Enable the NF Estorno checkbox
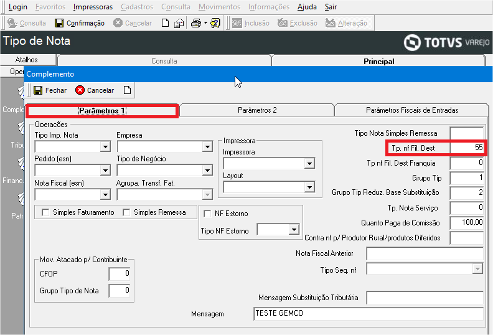The width and height of the screenshot is (493, 335). coord(207,214)
